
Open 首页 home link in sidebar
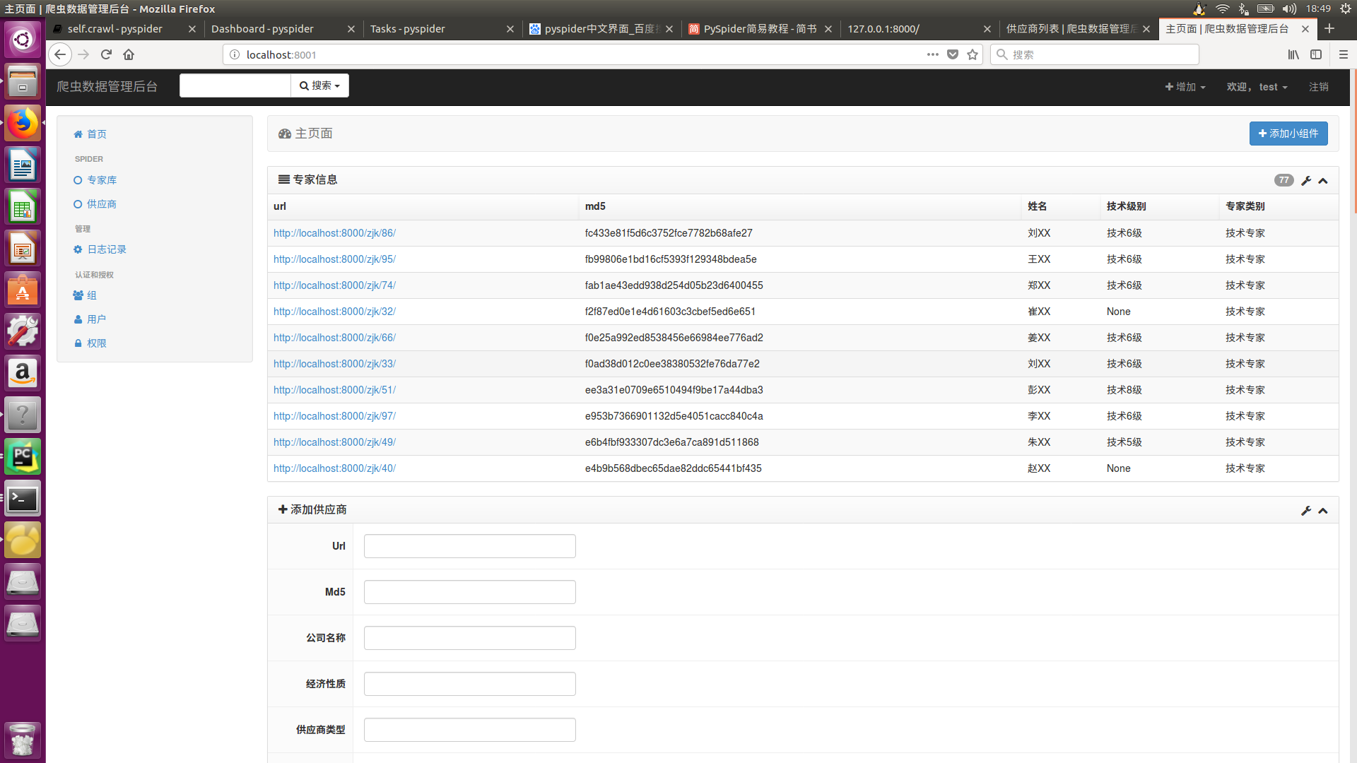96,134
